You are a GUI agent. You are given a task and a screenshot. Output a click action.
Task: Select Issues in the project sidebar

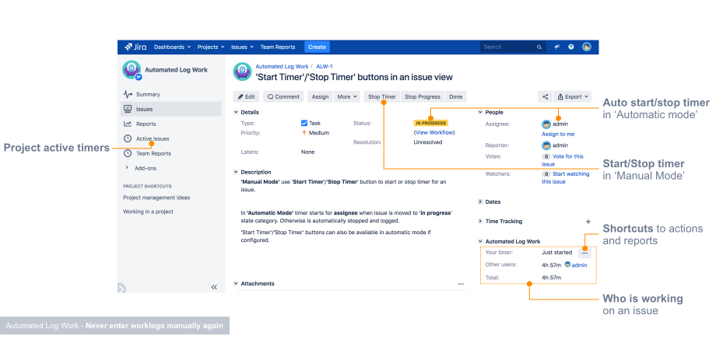(x=170, y=109)
